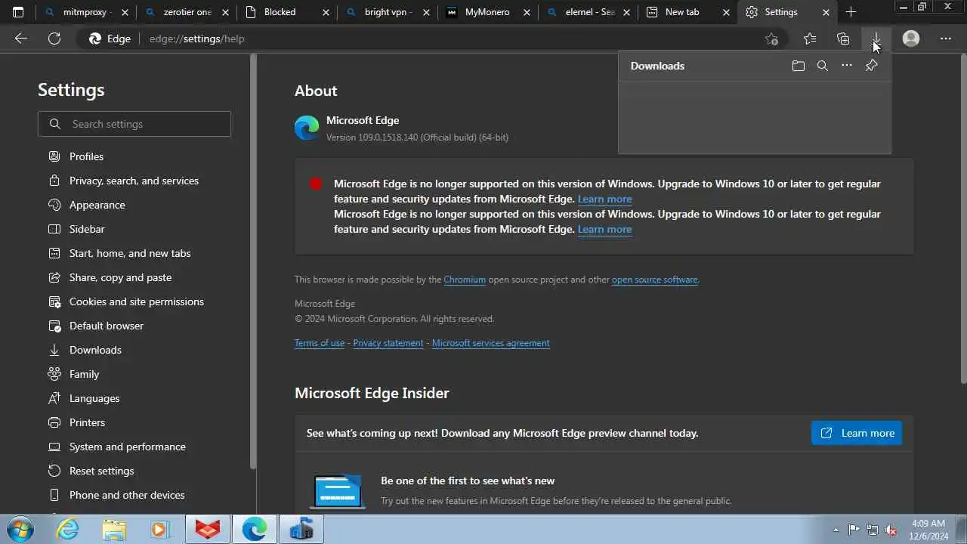Click the second Learn more link in warning
The height and width of the screenshot is (544, 967).
604,229
